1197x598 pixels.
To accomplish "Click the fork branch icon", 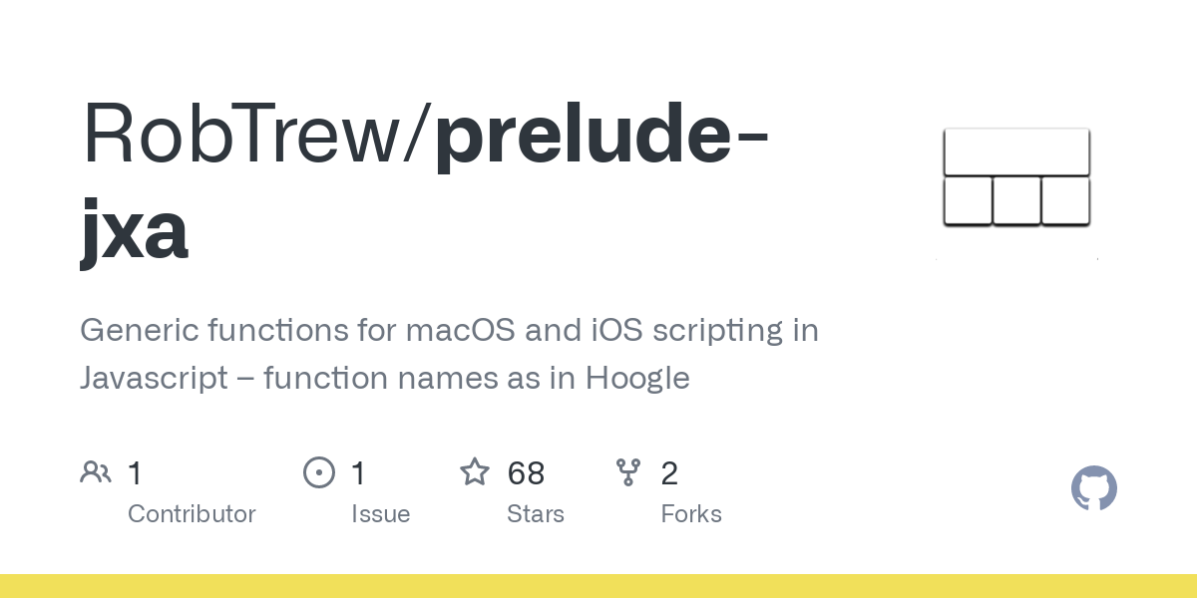I will click(x=628, y=472).
